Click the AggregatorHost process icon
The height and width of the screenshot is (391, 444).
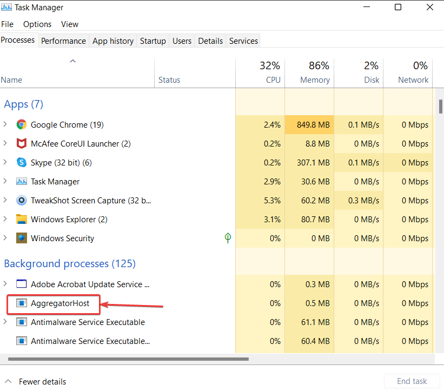coord(22,303)
